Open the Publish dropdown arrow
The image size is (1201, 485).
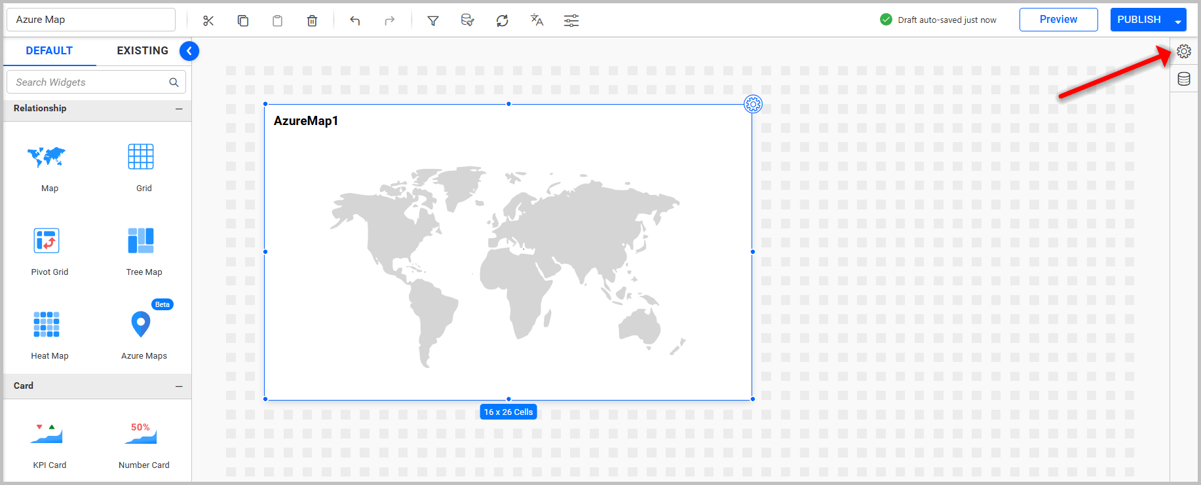click(x=1177, y=22)
